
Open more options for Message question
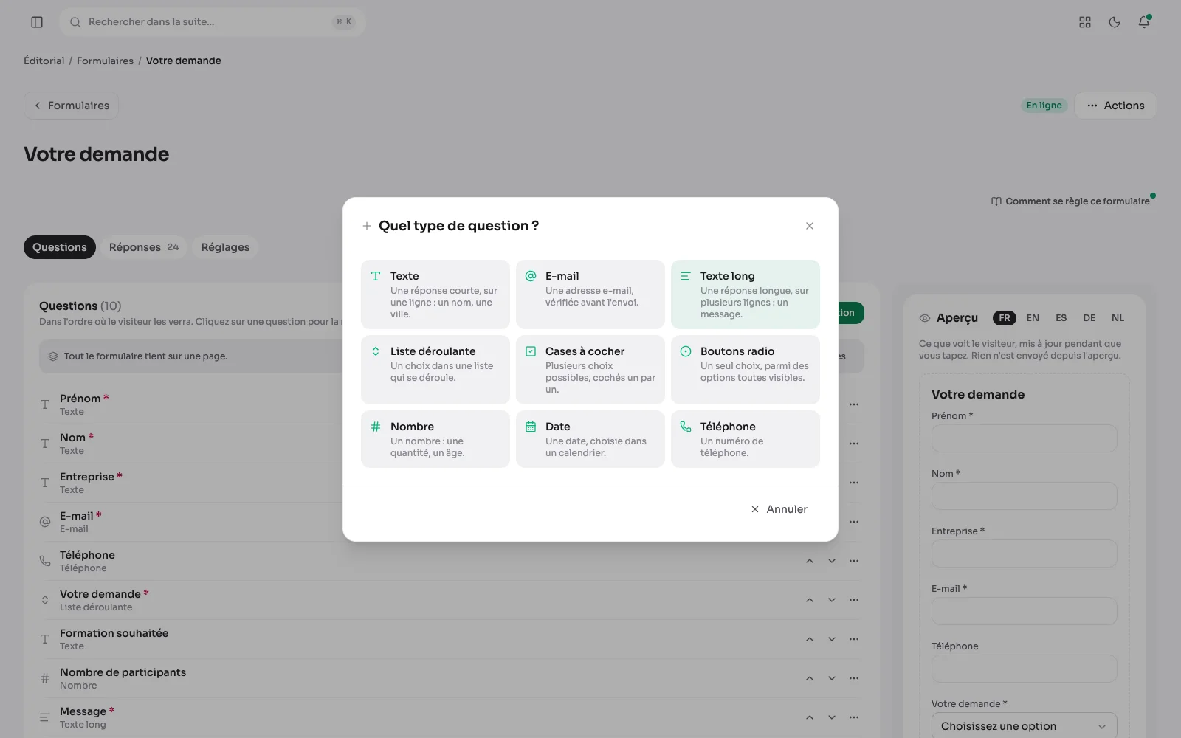(854, 717)
